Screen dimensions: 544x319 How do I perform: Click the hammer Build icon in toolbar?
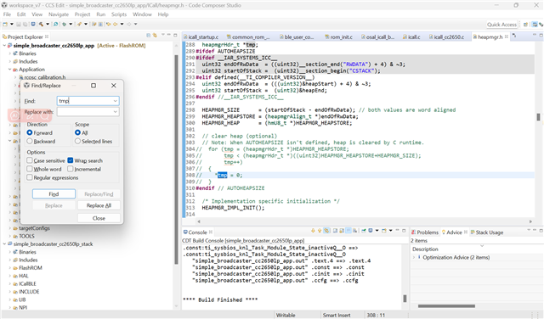41,24
